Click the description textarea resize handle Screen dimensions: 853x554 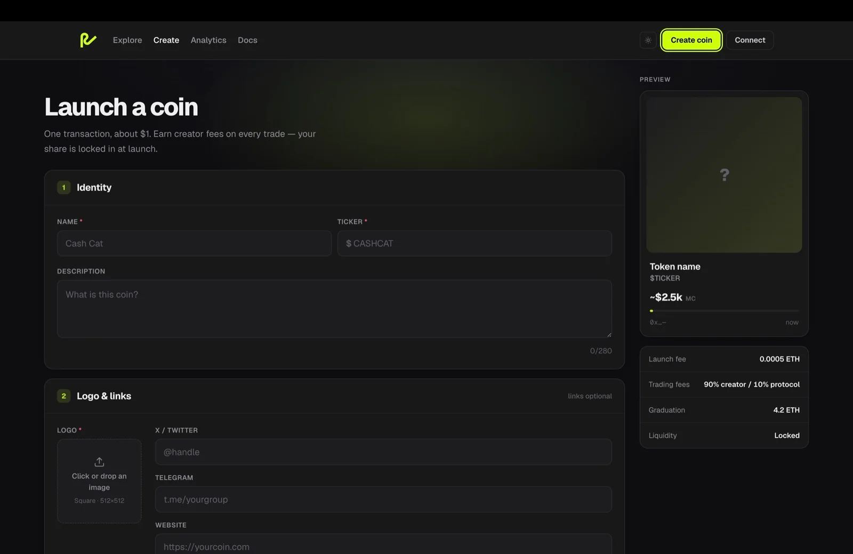tap(609, 334)
